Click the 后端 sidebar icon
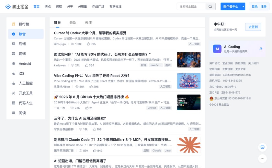272x168 pixels. click(x=14, y=44)
